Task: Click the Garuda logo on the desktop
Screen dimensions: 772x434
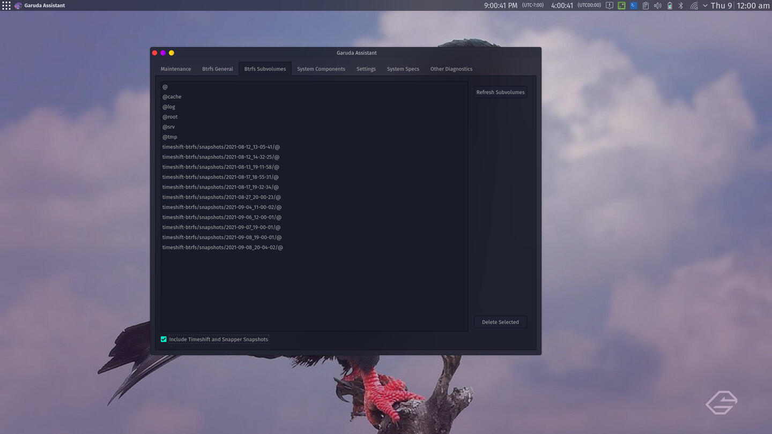Action: click(x=721, y=402)
